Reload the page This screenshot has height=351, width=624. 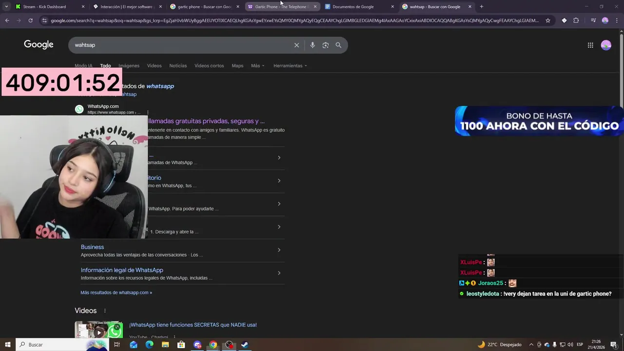(30, 20)
